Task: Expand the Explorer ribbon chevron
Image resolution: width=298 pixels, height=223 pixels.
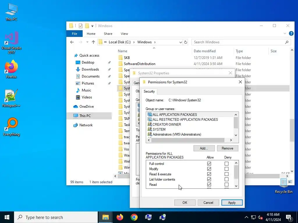Action: pos(285,34)
